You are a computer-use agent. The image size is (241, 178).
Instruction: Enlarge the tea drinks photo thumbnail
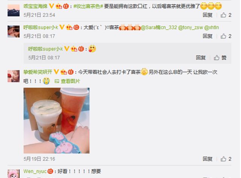(56, 121)
